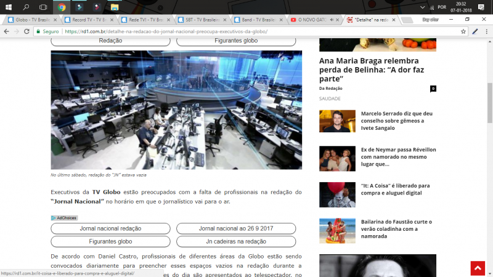Screen dimensions: 493x277
Task: Open "It: A Coisa" é liberado link
Action: click(x=395, y=190)
